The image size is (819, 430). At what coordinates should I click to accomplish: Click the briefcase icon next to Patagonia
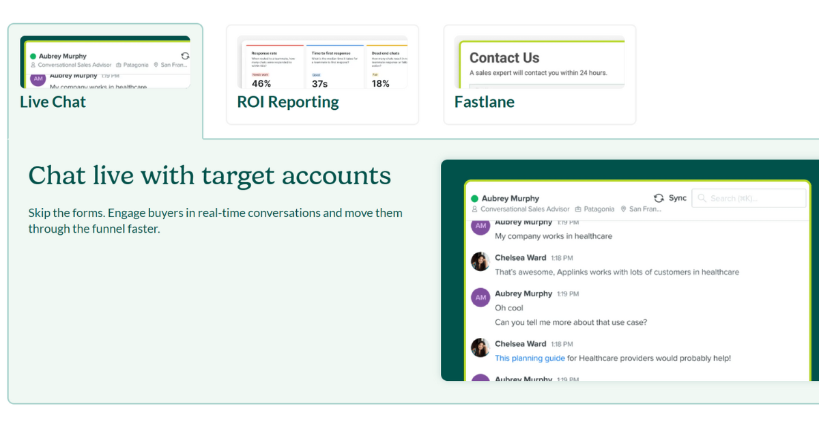click(x=578, y=209)
